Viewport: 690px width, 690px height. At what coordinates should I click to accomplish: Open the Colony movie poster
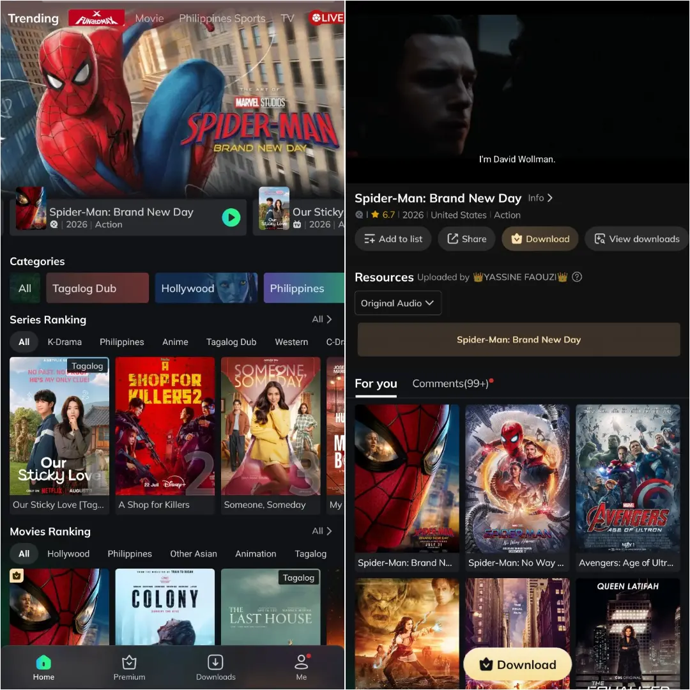pyautogui.click(x=165, y=607)
